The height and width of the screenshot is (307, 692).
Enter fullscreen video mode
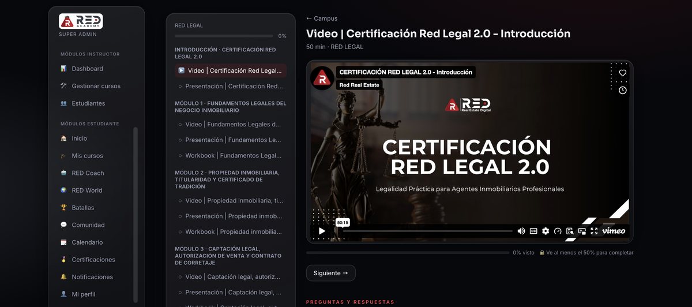click(594, 231)
